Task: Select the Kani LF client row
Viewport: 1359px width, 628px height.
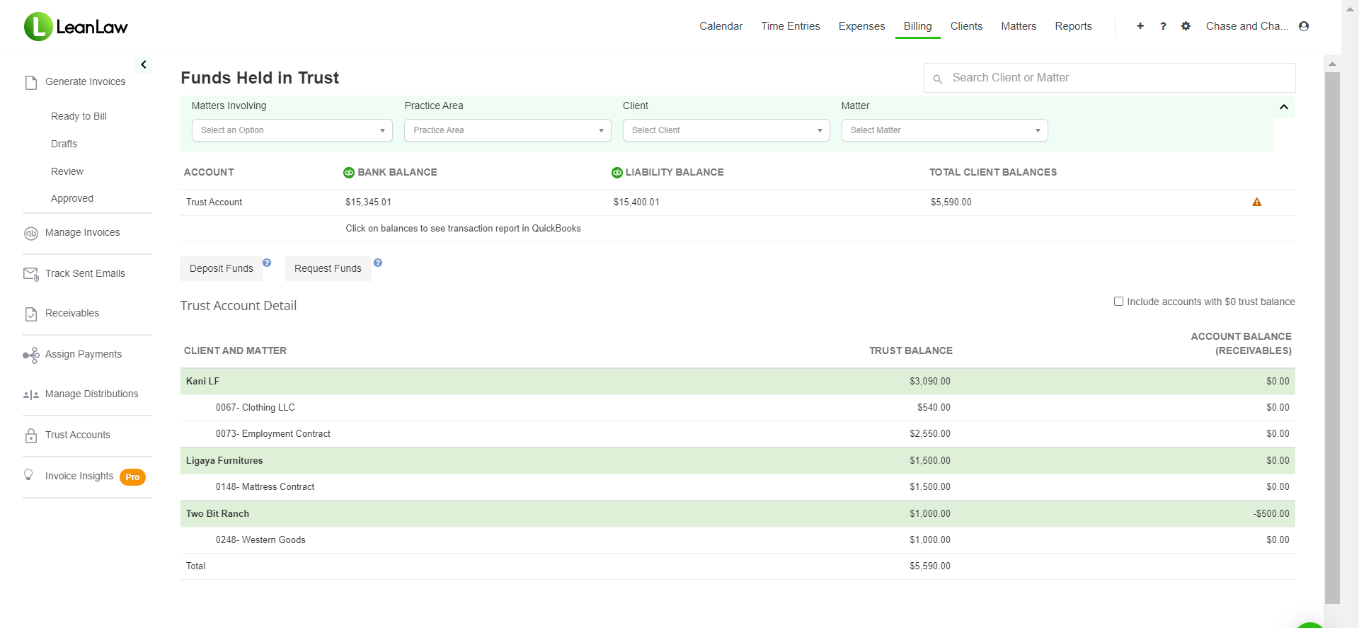Action: (738, 381)
